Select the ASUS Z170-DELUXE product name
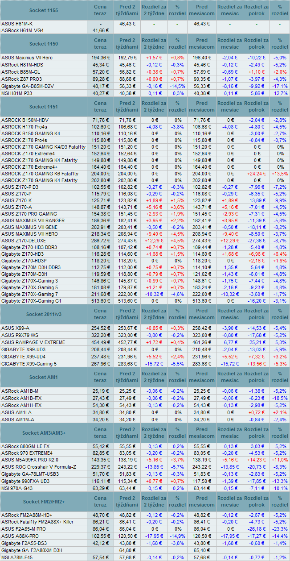 click(24, 240)
